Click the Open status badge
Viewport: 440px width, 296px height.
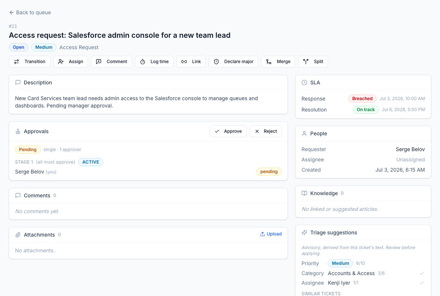tap(19, 47)
